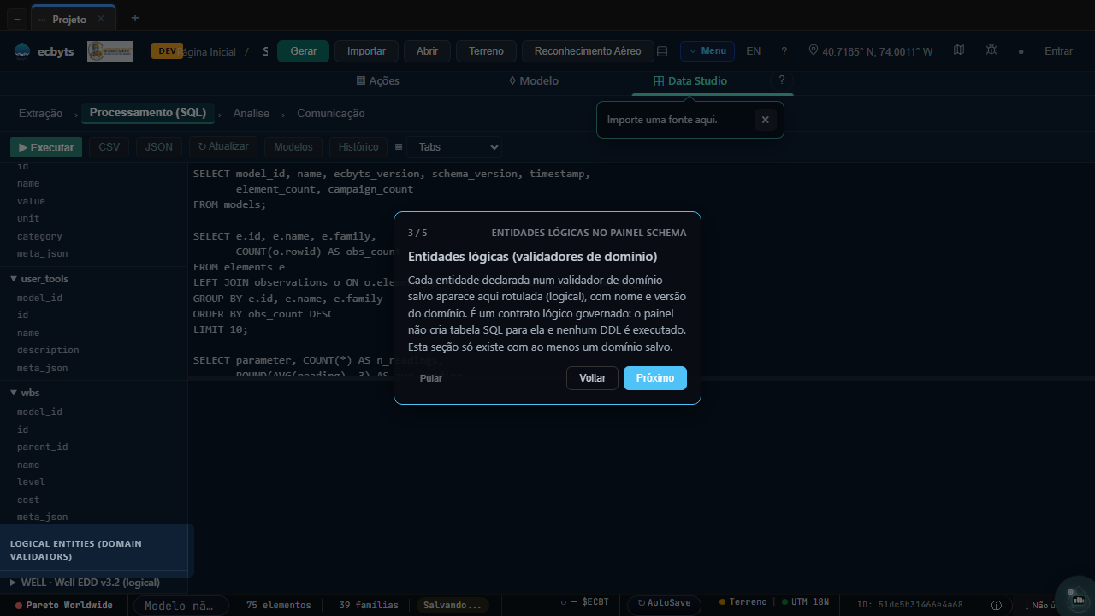Image resolution: width=1095 pixels, height=616 pixels.
Task: Open the database icon beside Reconhecimento Aéreo
Action: coord(662,51)
